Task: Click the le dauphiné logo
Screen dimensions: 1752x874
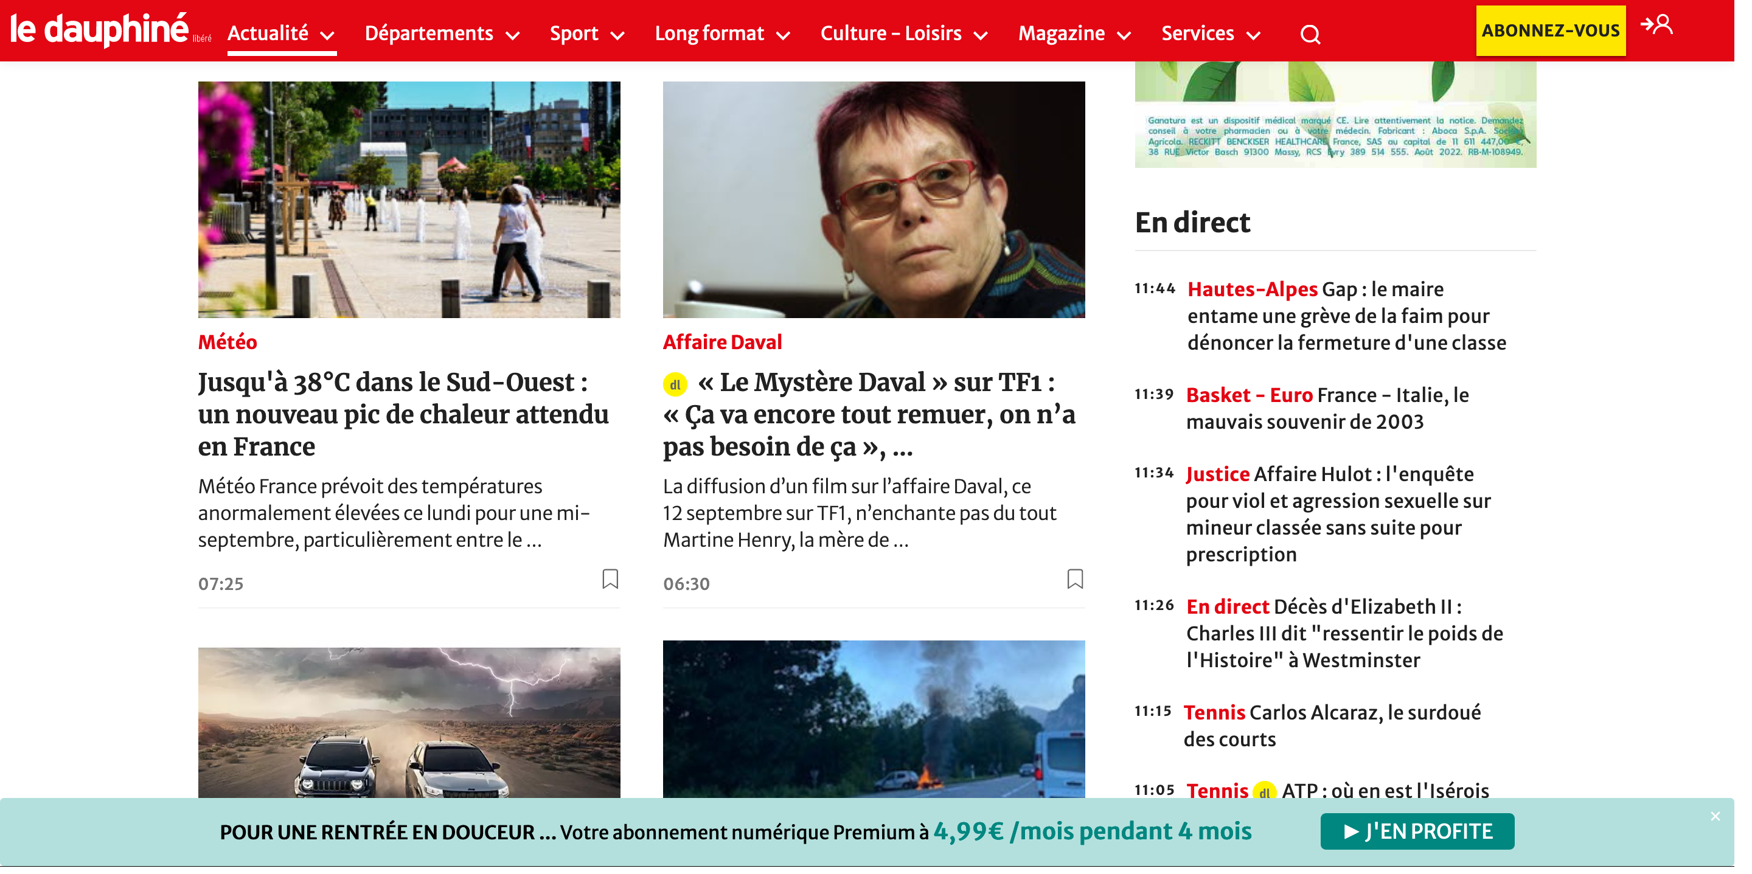Action: point(99,30)
